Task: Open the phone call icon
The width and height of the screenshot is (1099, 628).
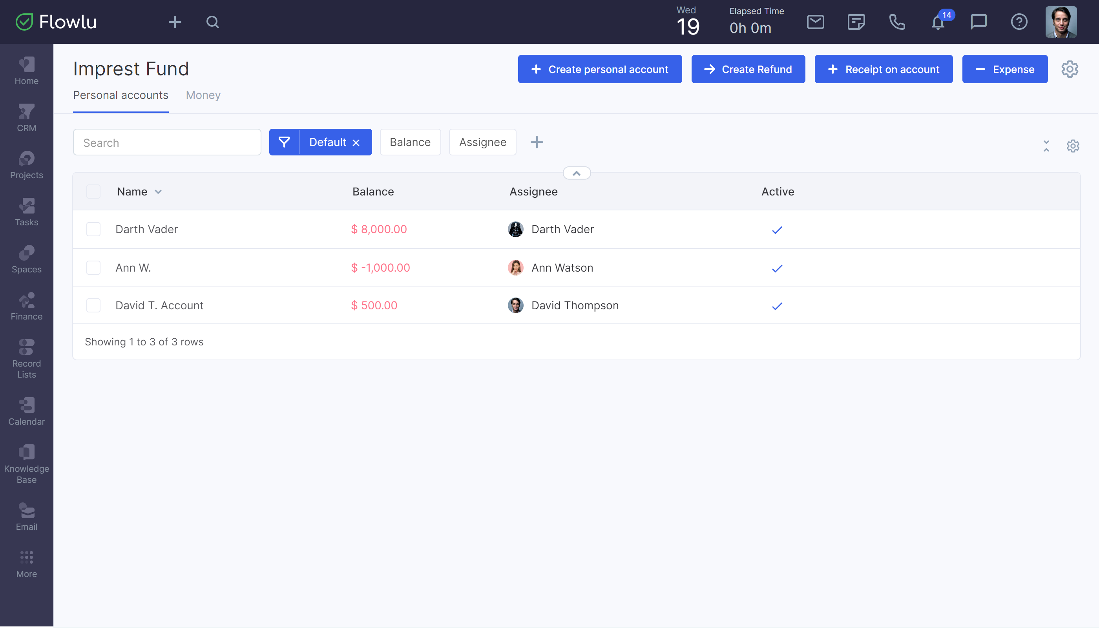Action: (x=897, y=22)
